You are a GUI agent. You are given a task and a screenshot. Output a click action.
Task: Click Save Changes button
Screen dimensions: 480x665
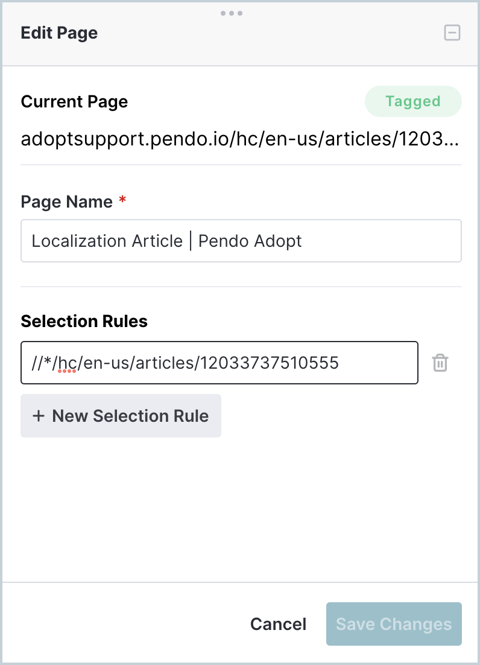point(394,624)
